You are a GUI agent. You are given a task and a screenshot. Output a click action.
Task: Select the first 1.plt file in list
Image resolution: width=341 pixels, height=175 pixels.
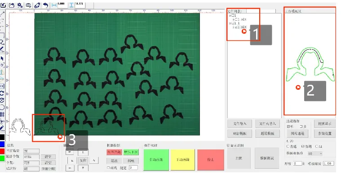[x=241, y=19]
